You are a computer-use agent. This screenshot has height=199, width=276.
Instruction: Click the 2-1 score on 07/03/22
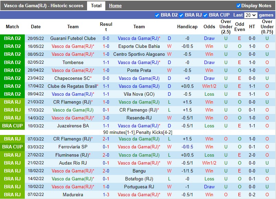coord(106,139)
